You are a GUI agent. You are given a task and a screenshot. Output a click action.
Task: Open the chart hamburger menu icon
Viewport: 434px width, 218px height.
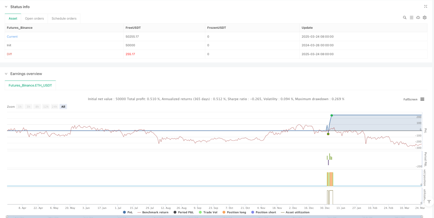pos(422,99)
